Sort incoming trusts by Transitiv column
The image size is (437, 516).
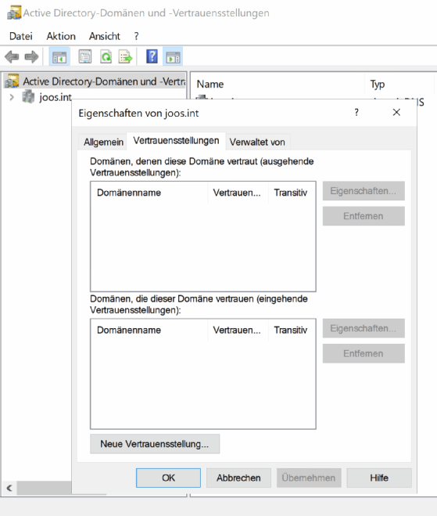click(x=292, y=330)
